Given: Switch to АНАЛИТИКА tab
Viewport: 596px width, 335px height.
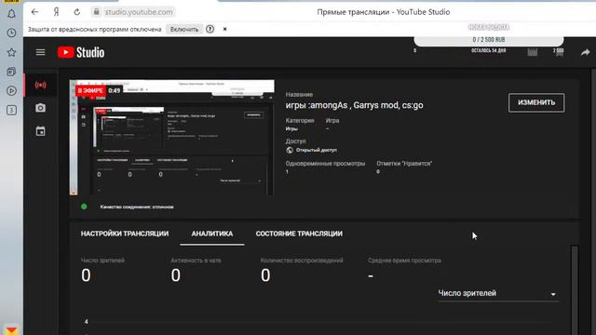Looking at the screenshot, I should click(x=212, y=234).
